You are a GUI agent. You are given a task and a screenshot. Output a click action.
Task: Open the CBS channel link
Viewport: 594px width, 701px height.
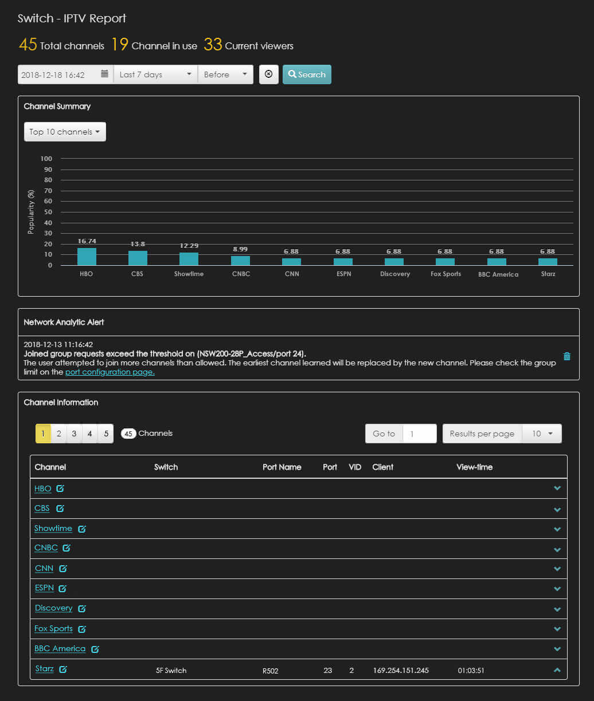[42, 508]
